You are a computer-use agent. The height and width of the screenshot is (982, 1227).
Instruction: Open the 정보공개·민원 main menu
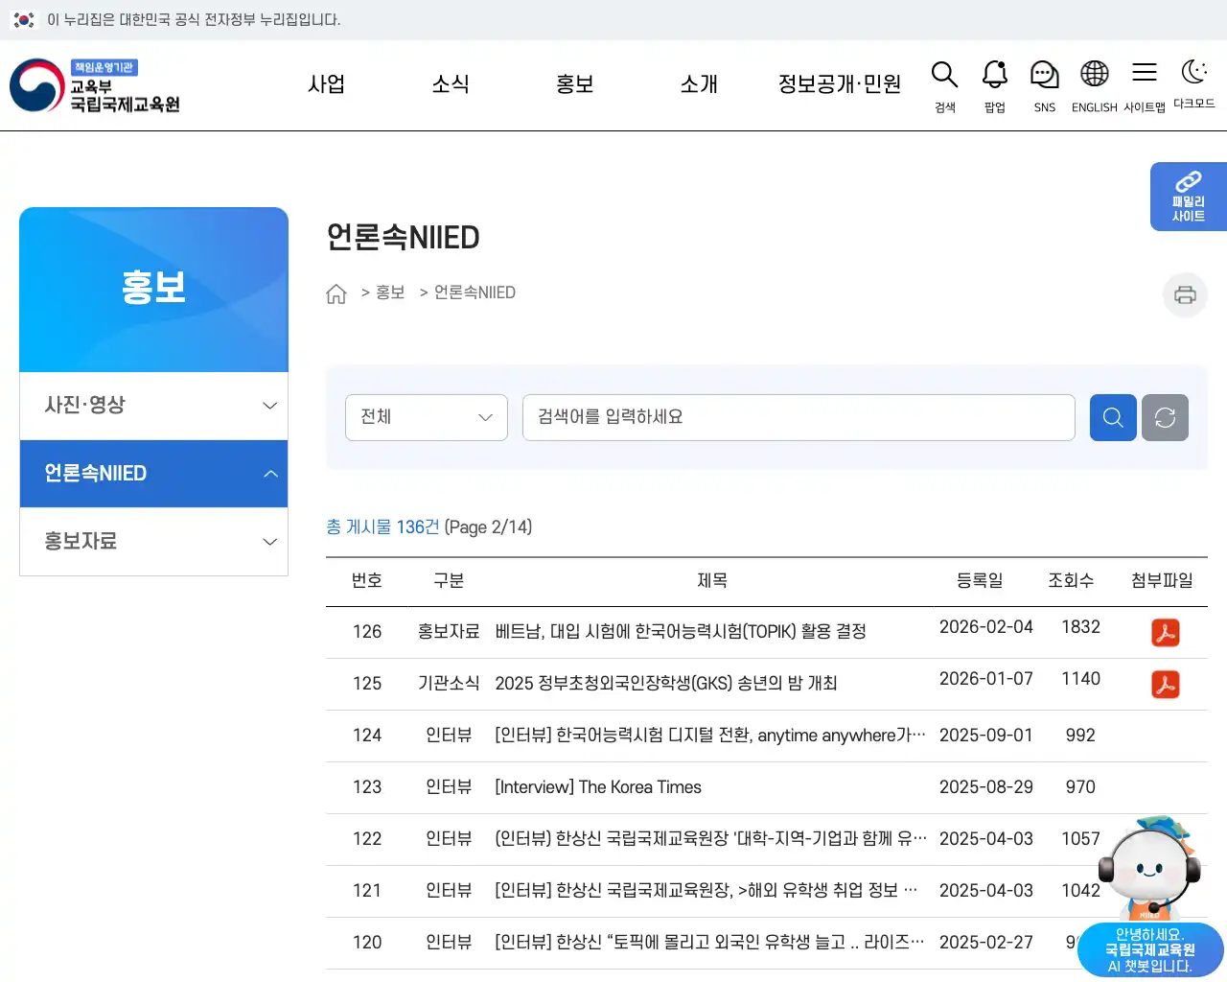[x=840, y=84]
